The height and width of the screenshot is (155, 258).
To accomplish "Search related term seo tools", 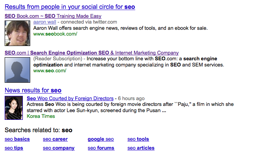I will click(x=138, y=139).
